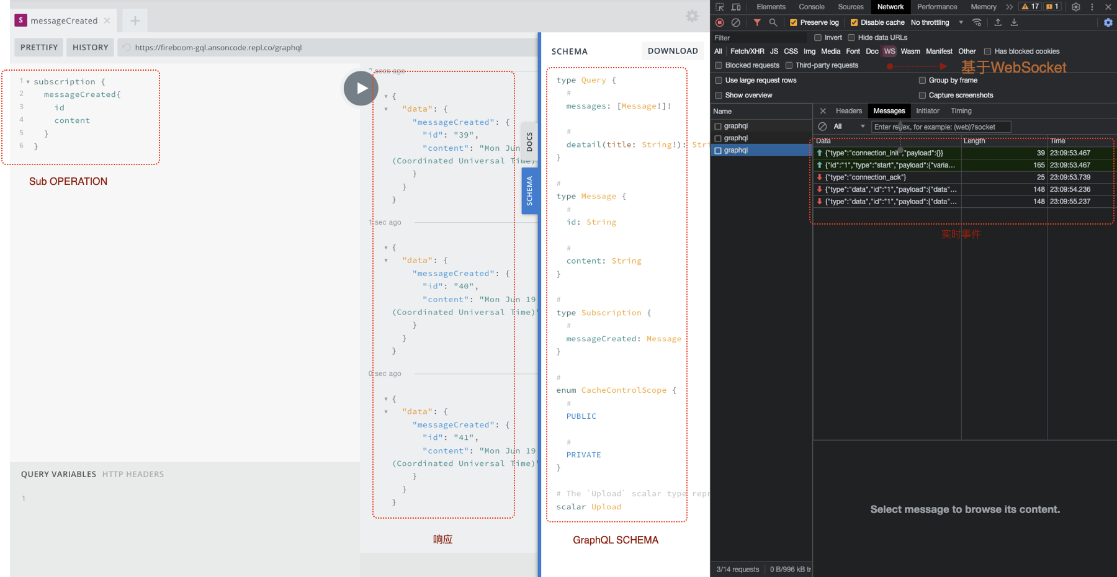This screenshot has height=577, width=1117.
Task: Click the PRETTIFY button
Action: pos(39,47)
